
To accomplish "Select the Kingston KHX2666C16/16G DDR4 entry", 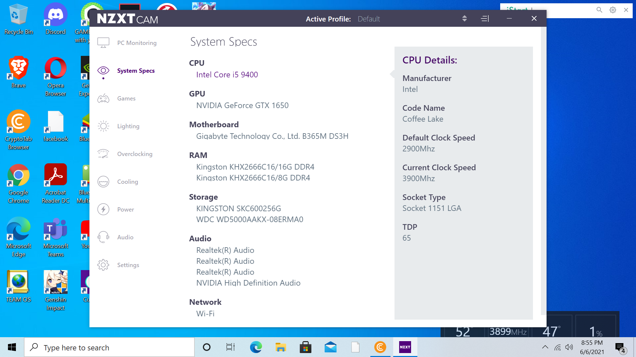I will click(255, 167).
